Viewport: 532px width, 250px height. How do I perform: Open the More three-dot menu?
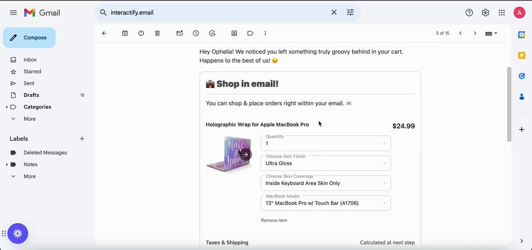pos(265,33)
